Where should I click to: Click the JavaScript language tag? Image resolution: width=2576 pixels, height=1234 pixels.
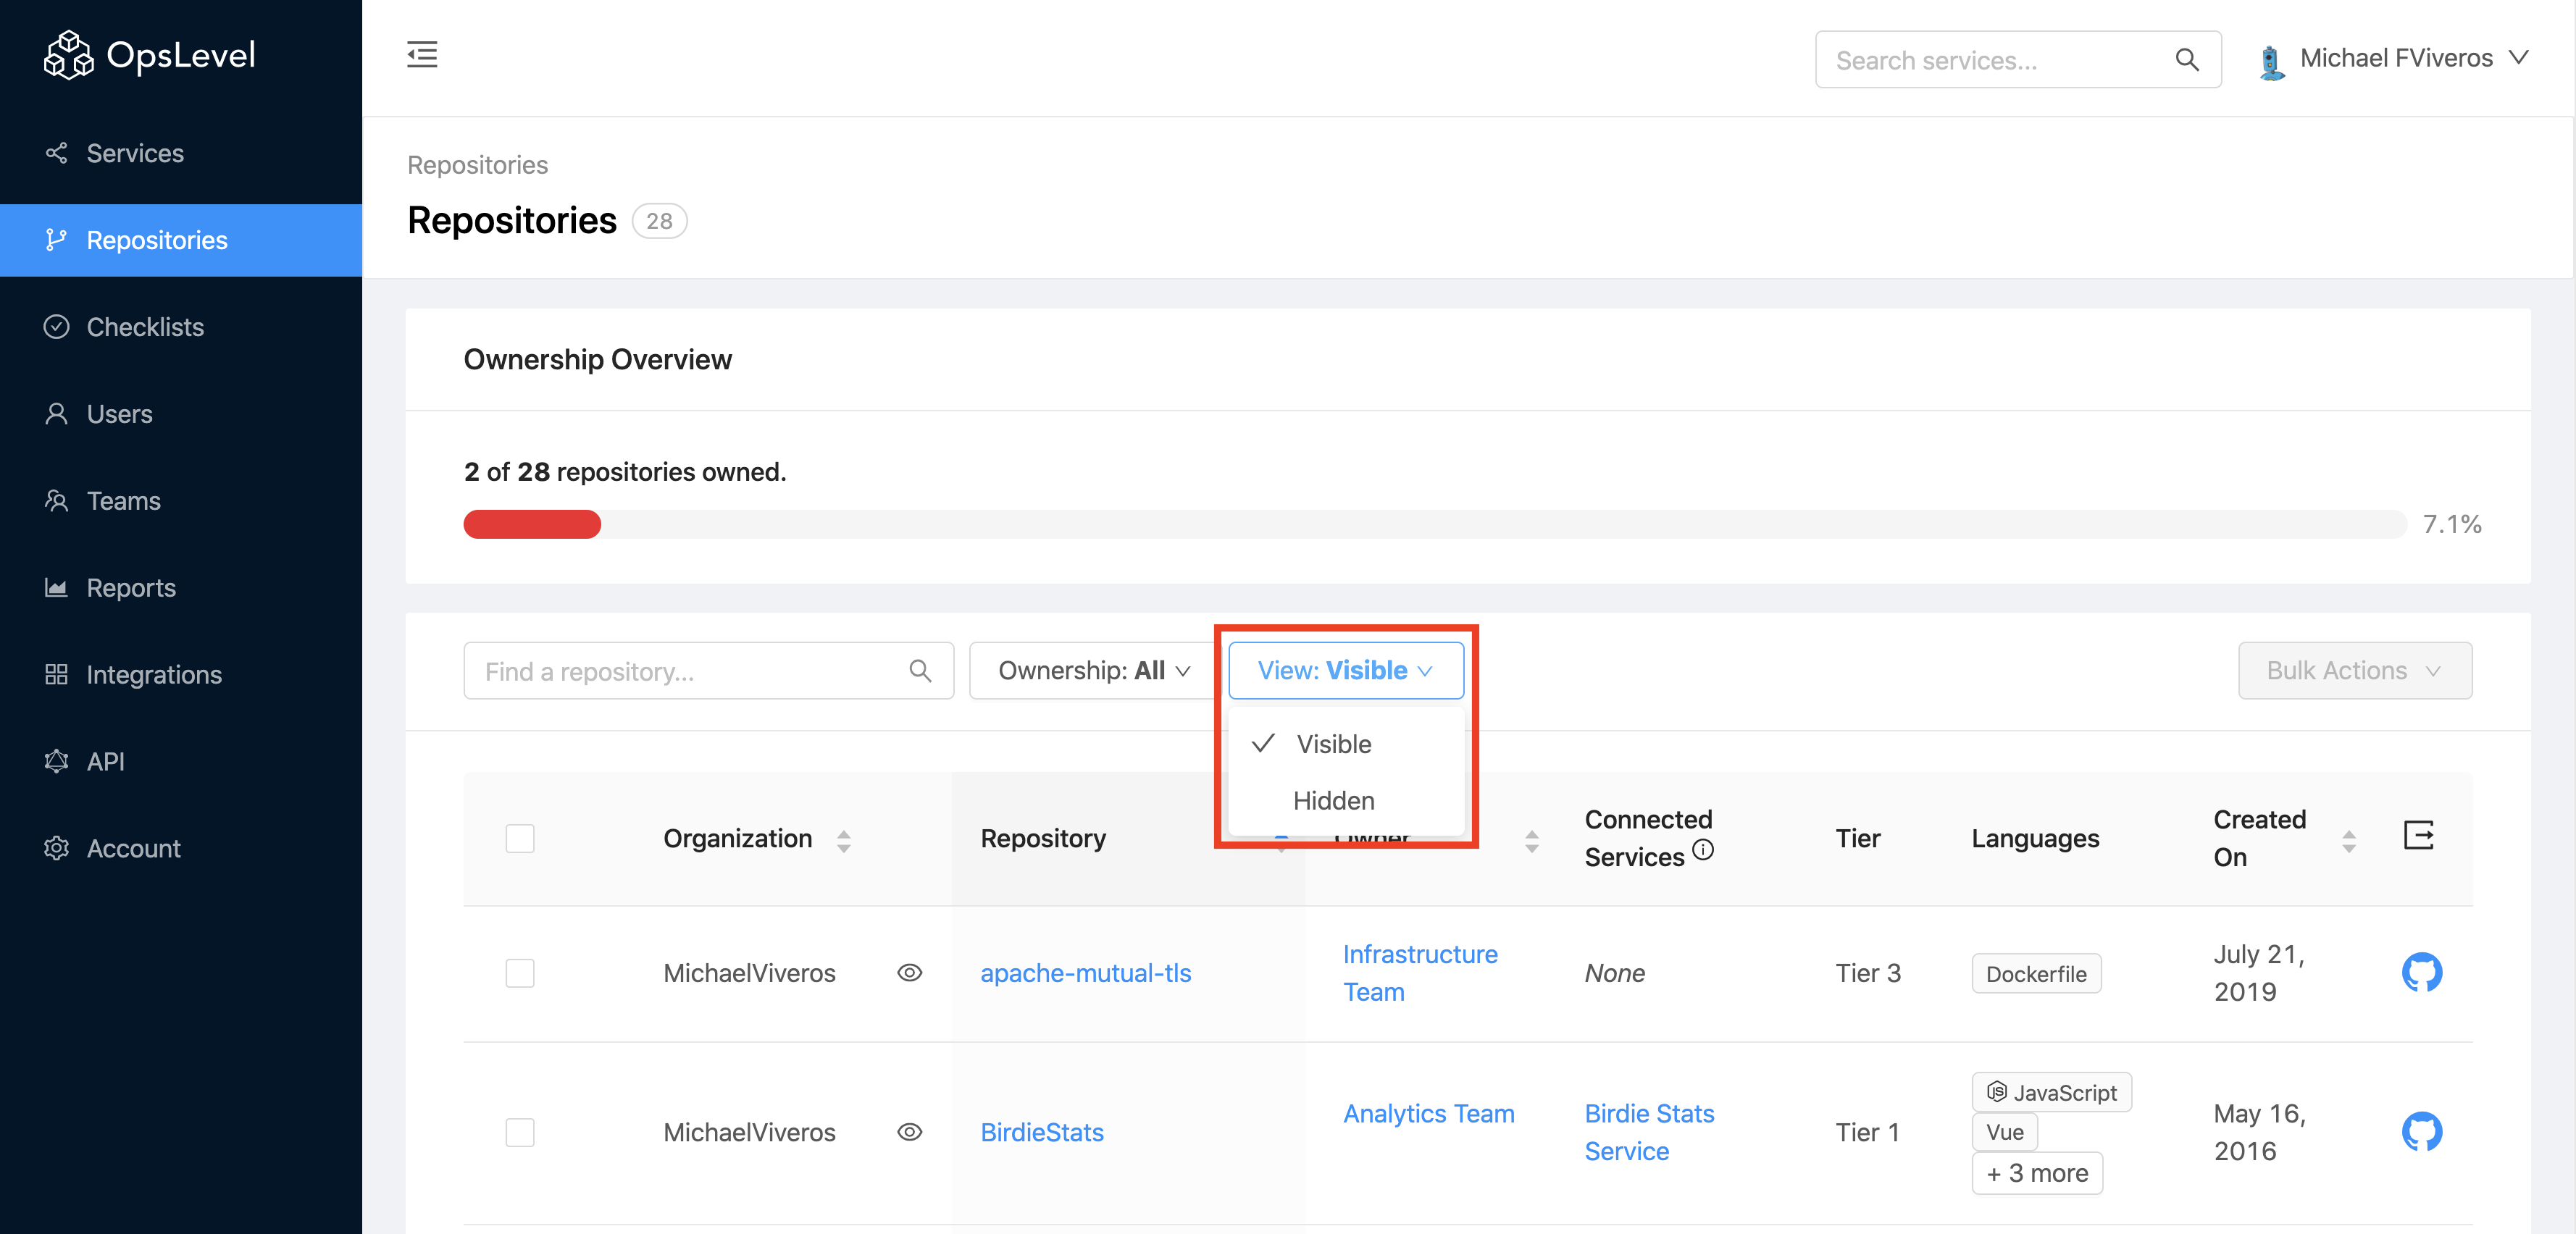tap(2051, 1092)
